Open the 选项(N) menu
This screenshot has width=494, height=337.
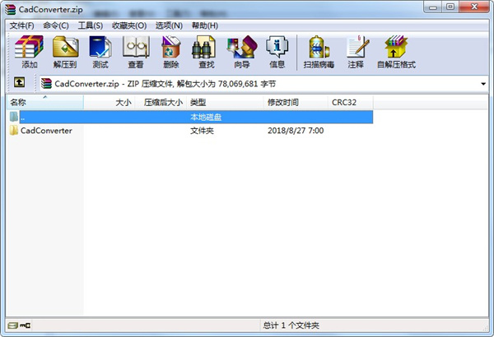coord(169,25)
